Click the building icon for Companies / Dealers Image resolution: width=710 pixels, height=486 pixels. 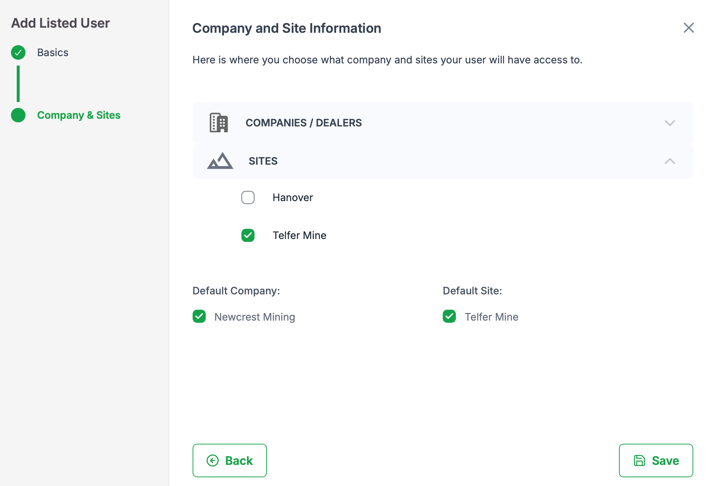tap(218, 123)
